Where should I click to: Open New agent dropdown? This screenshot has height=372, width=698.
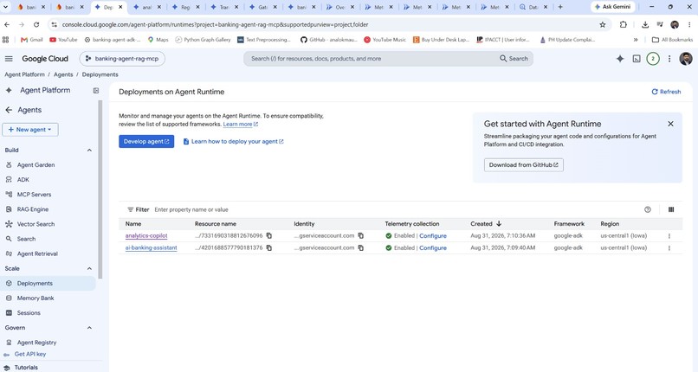(30, 130)
